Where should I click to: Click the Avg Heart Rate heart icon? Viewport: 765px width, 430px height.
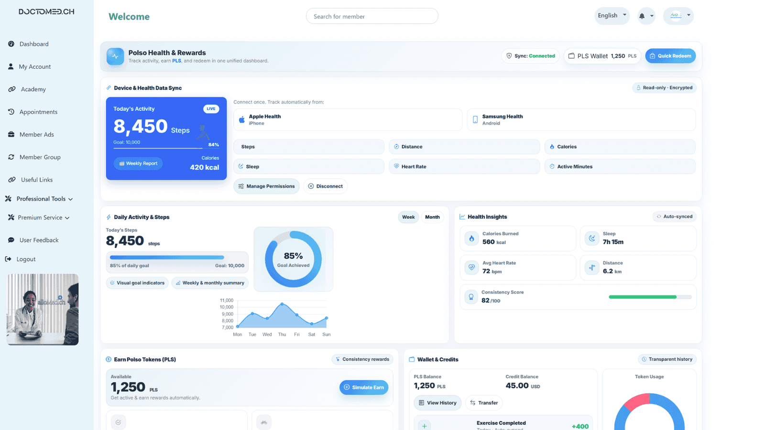click(471, 268)
